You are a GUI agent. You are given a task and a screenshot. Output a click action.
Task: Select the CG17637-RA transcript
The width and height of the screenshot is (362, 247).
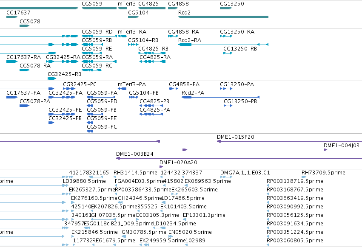click(x=12, y=62)
